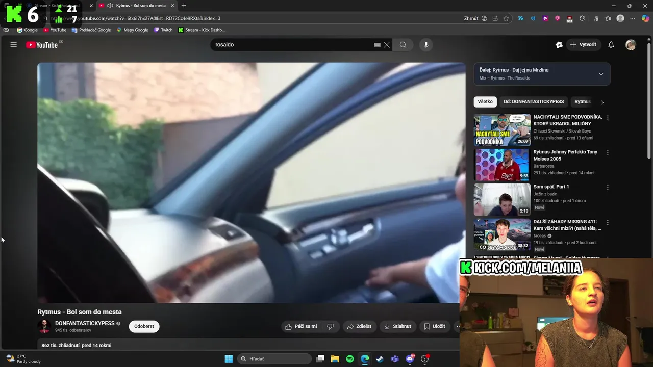Open Spotify from taskbar
Image resolution: width=653 pixels, height=367 pixels.
(x=350, y=359)
